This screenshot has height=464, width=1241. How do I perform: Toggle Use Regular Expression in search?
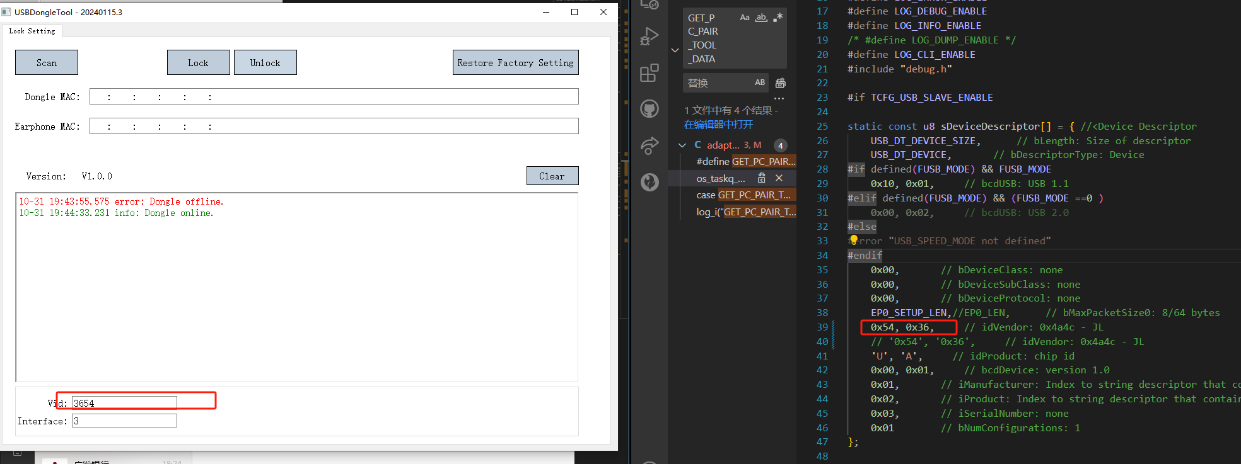click(778, 18)
